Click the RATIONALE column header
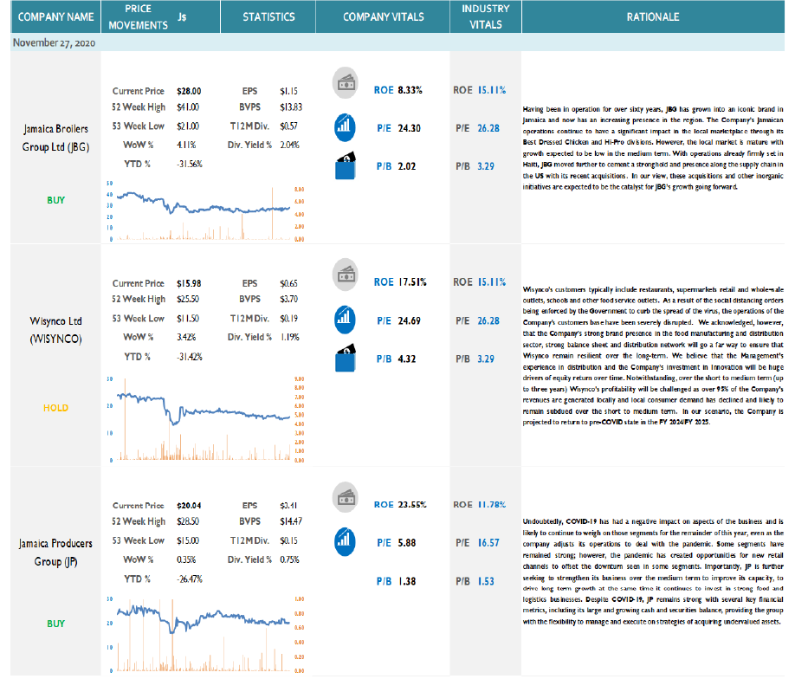 [653, 17]
